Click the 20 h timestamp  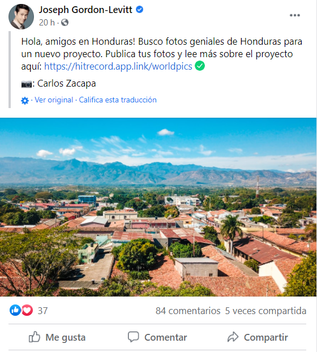pos(46,23)
